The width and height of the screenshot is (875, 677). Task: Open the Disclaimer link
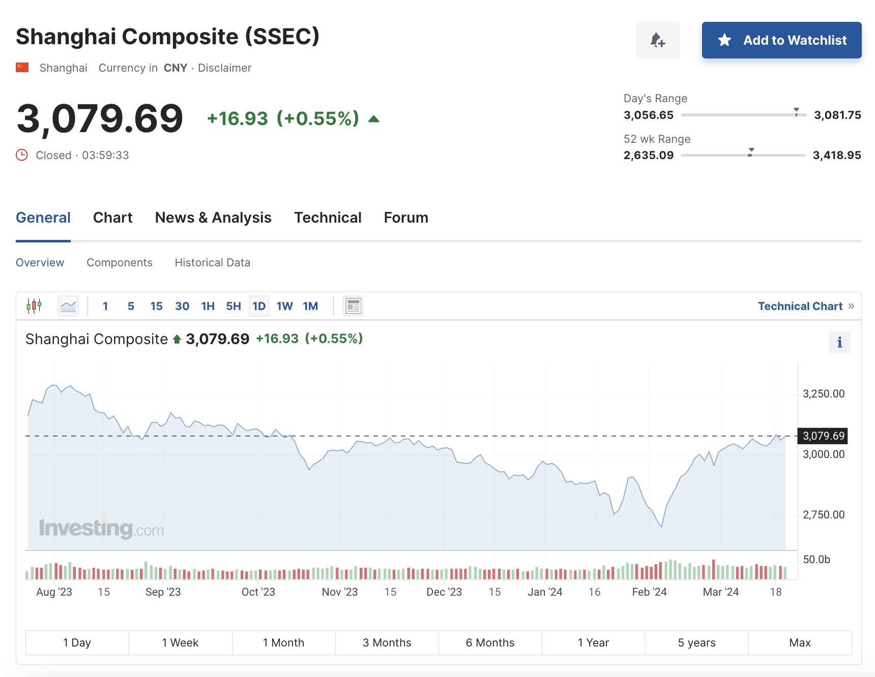(224, 68)
